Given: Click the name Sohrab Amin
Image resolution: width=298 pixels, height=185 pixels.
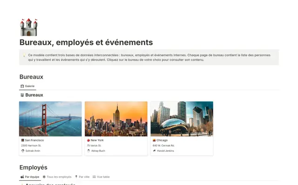Looking at the screenshot, I should click(x=33, y=151).
